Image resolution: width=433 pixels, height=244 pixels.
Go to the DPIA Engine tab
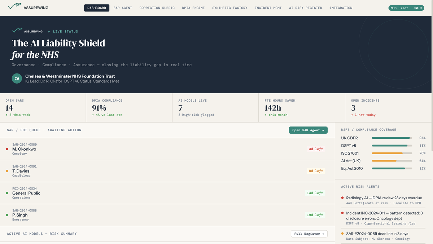click(193, 8)
